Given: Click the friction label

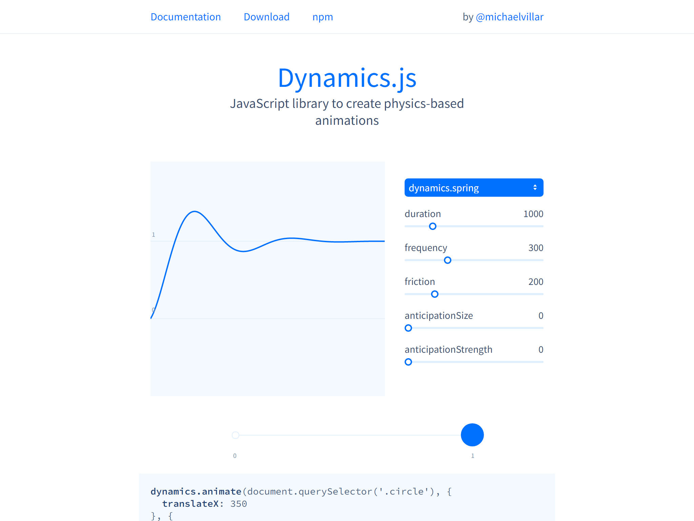Looking at the screenshot, I should coord(420,282).
